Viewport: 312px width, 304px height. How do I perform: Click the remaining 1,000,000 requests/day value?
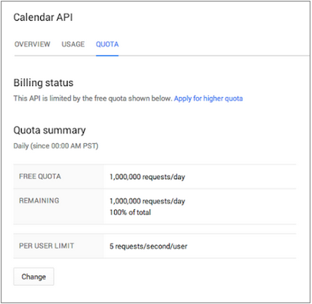click(147, 201)
